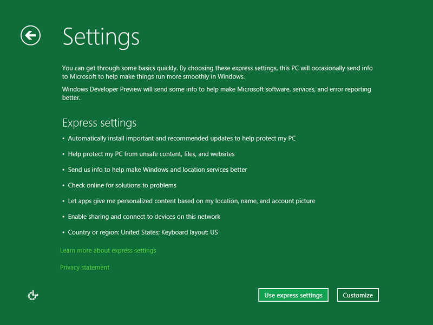Select the automatic updates bullet text
The width and height of the screenshot is (433, 325).
[182, 139]
